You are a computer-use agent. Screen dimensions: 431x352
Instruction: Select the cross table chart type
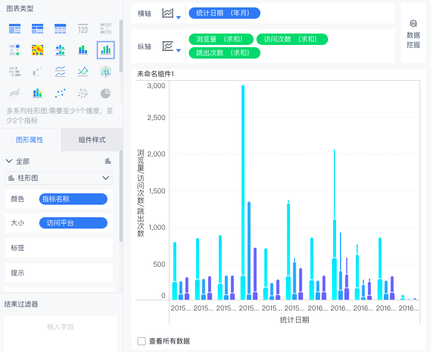[38, 28]
